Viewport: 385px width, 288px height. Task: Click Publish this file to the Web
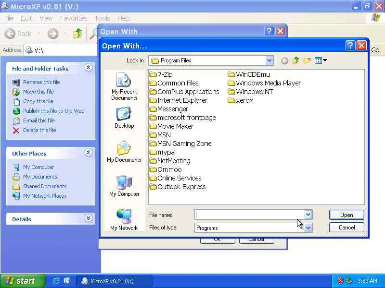coord(54,111)
